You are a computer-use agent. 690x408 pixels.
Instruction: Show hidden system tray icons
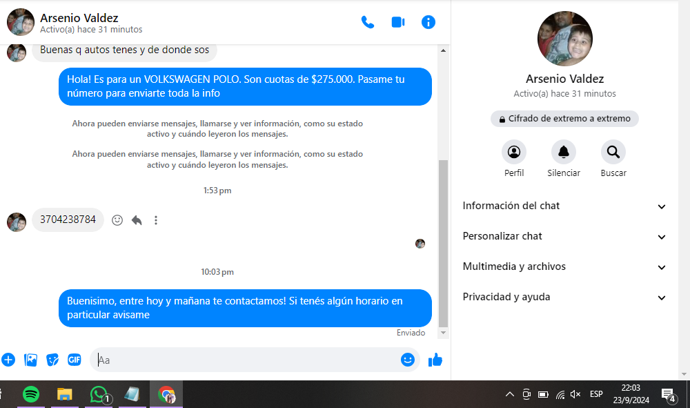point(510,394)
